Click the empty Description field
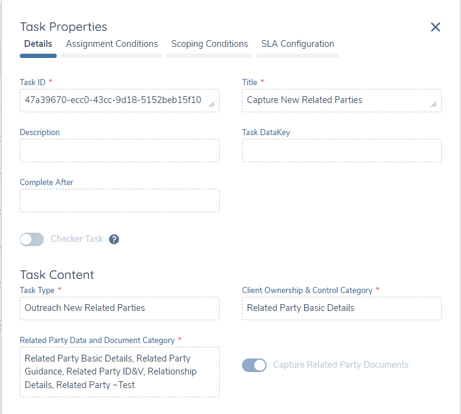The image size is (461, 414). (119, 151)
